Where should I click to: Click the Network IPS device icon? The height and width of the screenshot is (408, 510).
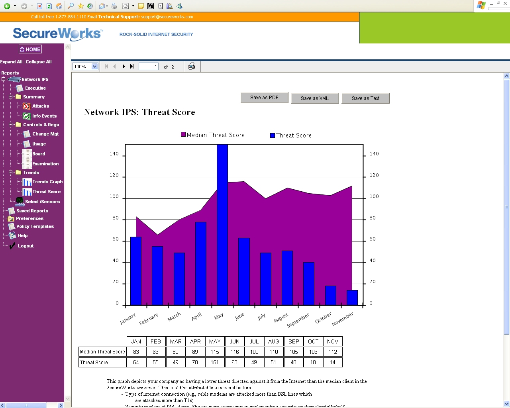click(14, 79)
